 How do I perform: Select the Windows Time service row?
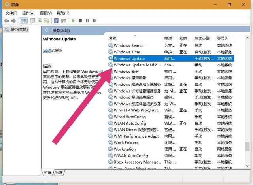[x=171, y=52]
